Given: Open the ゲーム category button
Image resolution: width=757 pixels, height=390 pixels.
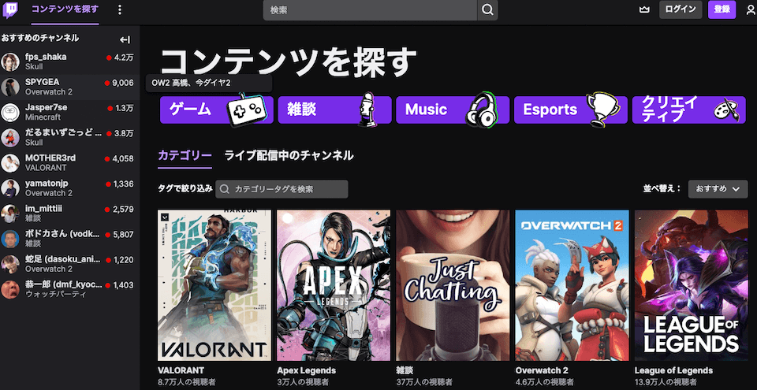Looking at the screenshot, I should 216,110.
